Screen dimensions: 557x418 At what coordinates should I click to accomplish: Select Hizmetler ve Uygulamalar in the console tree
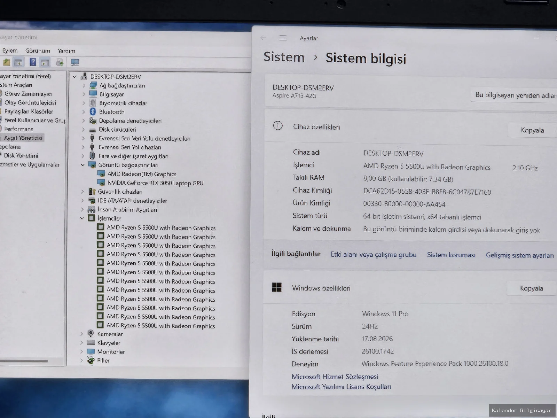(30, 164)
